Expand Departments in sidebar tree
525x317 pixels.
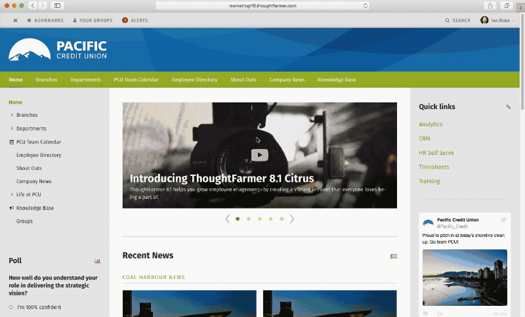tap(12, 128)
